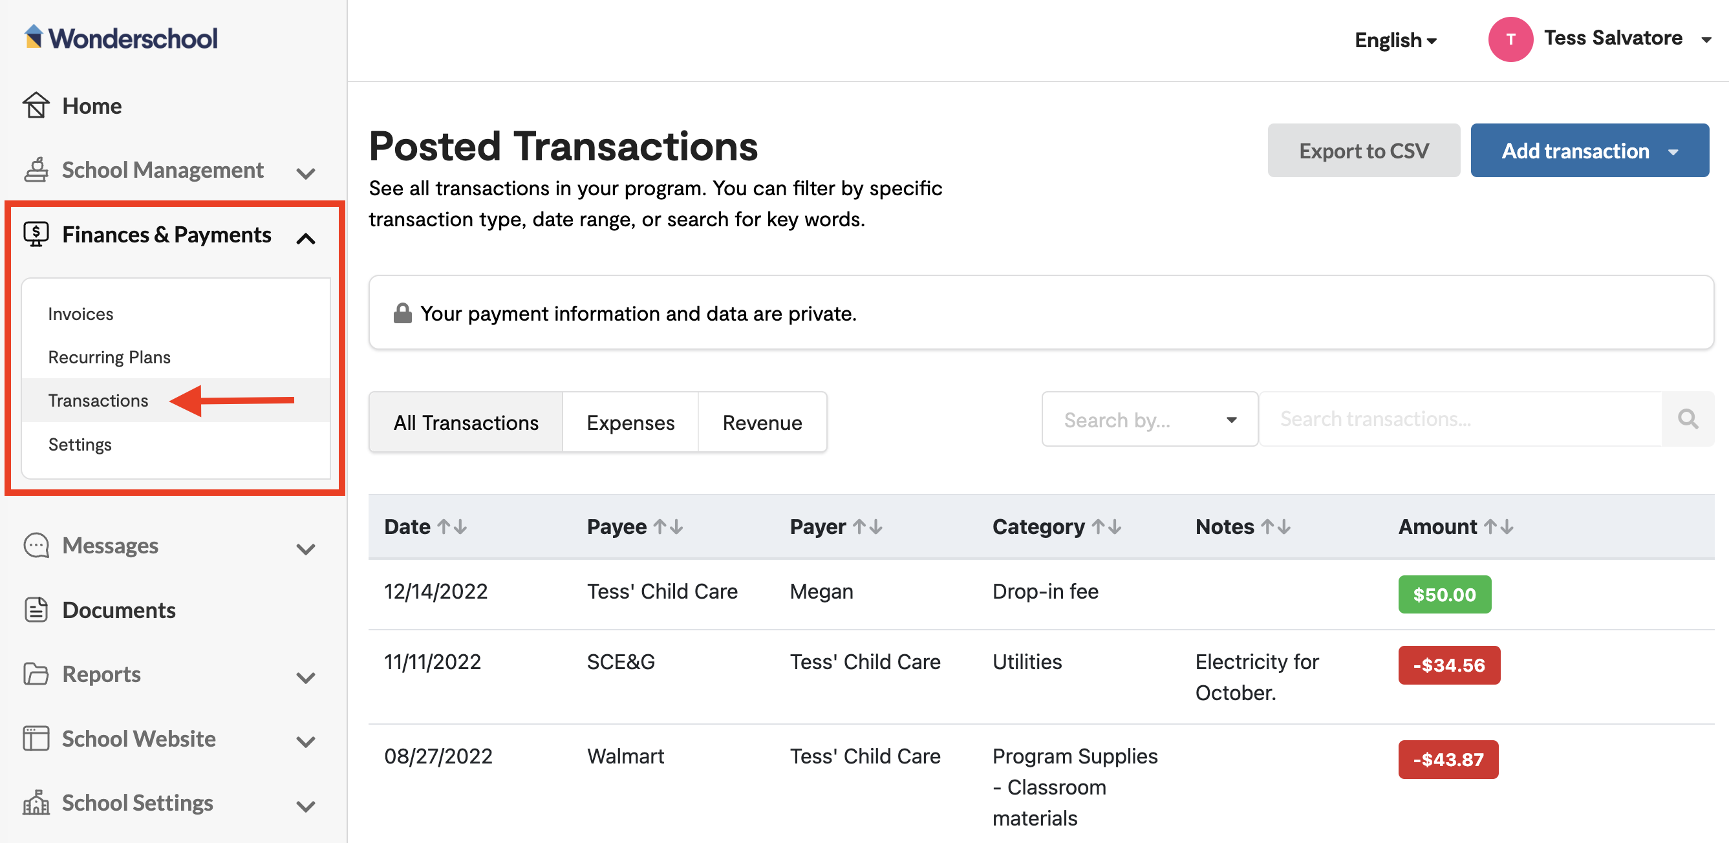Image resolution: width=1729 pixels, height=843 pixels.
Task: Select the All Transactions tab
Action: [x=466, y=422]
